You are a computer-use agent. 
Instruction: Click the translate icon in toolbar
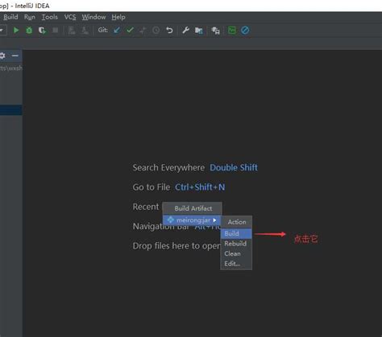point(215,31)
